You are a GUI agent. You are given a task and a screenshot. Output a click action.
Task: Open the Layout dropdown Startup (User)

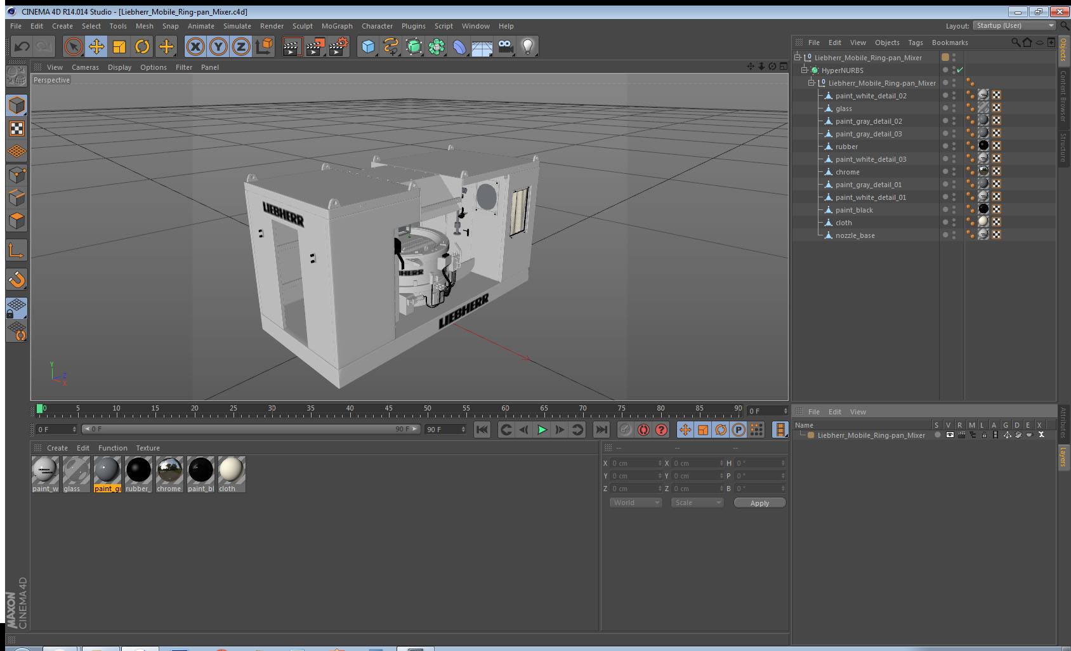pyautogui.click(x=1014, y=25)
